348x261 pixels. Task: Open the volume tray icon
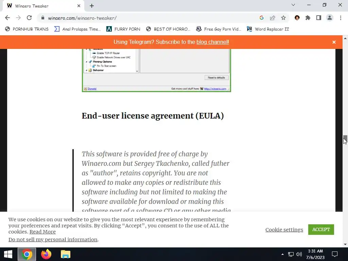coord(299,254)
